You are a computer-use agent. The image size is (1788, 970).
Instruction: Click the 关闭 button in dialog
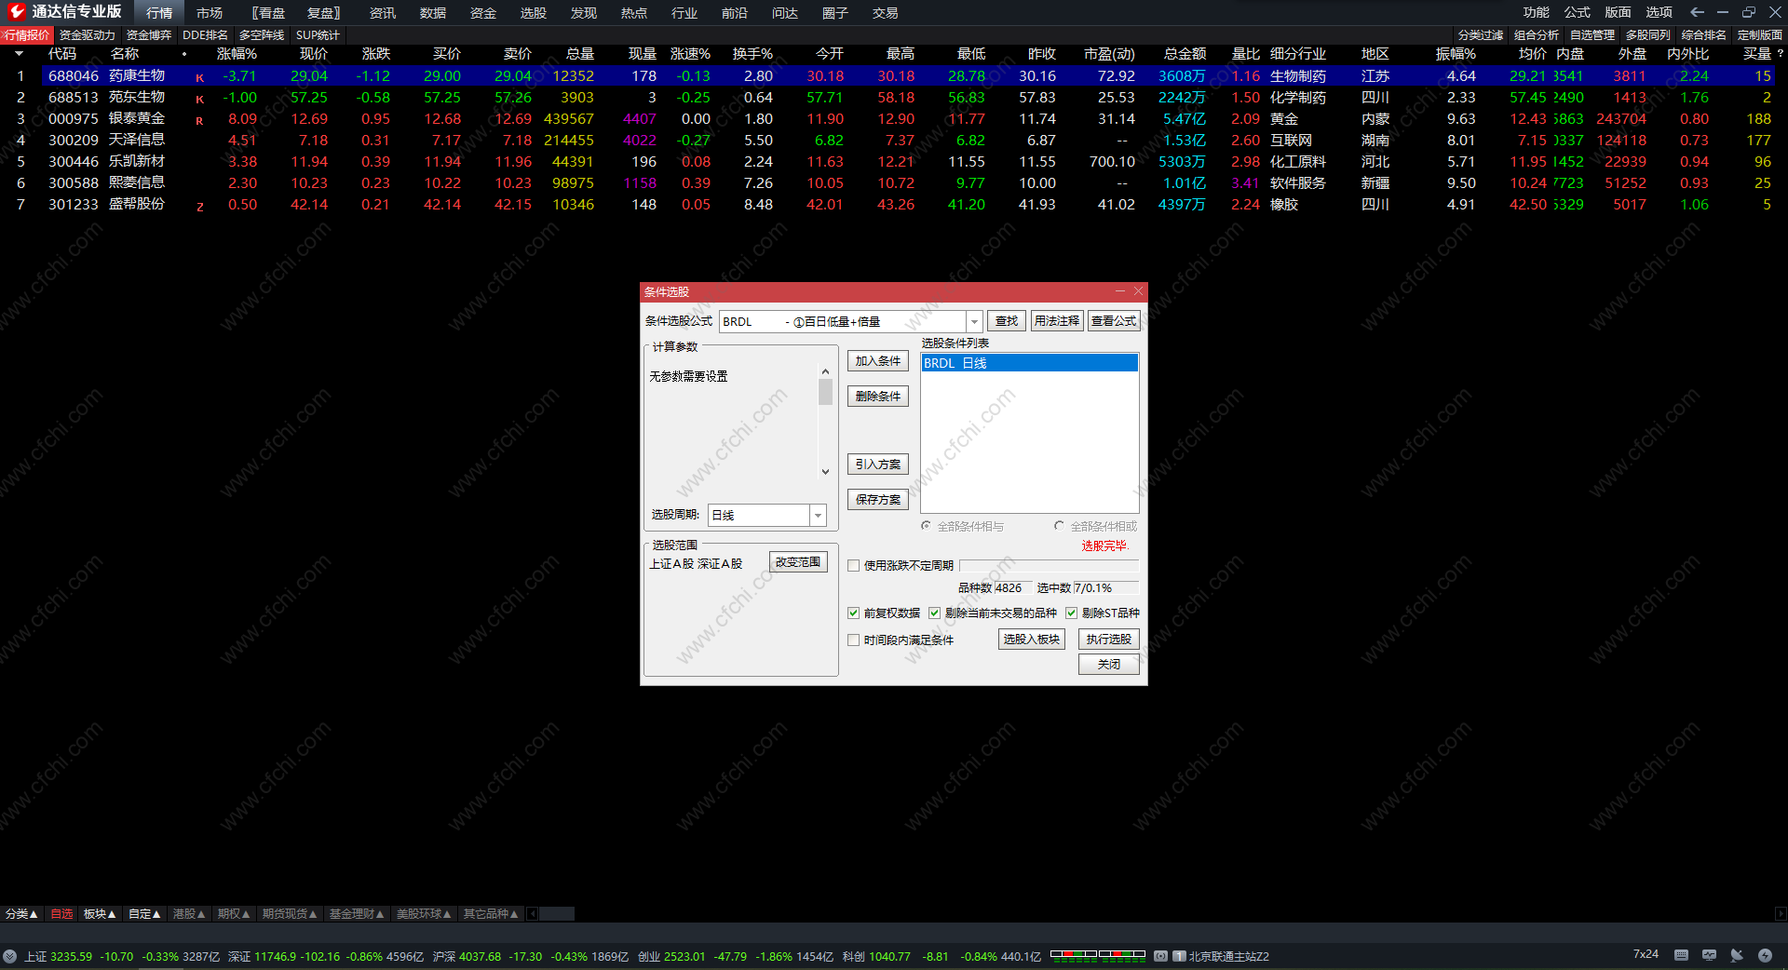pos(1108,665)
